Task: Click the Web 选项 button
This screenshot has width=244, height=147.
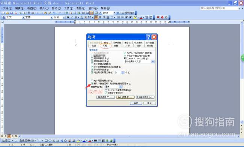Action: pyautogui.click(x=125, y=97)
